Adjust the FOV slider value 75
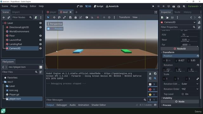The width and height of the screenshot is (203, 114). [189, 35]
